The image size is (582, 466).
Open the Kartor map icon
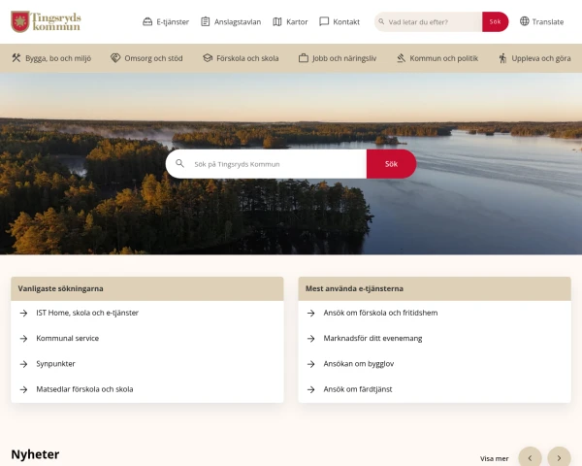pos(277,22)
